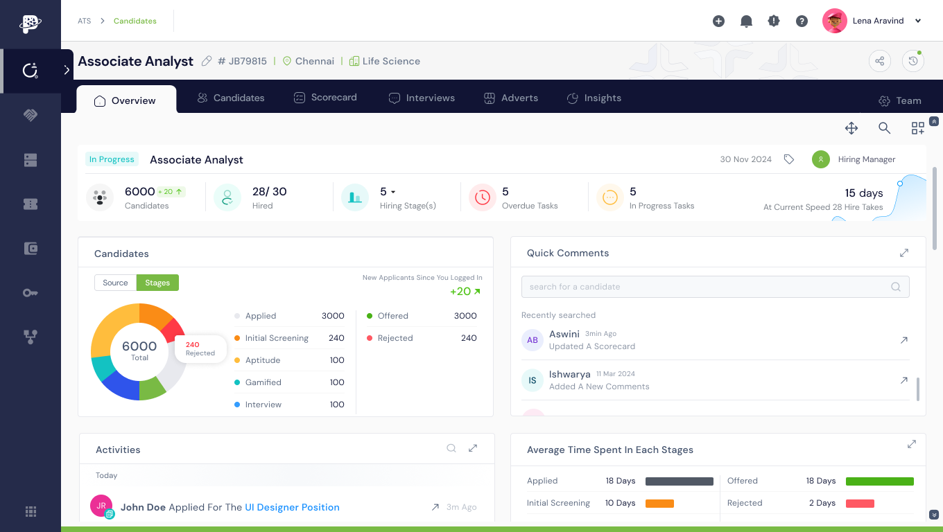
Task: Collapse with the top scroll-up chevron button
Action: click(934, 121)
